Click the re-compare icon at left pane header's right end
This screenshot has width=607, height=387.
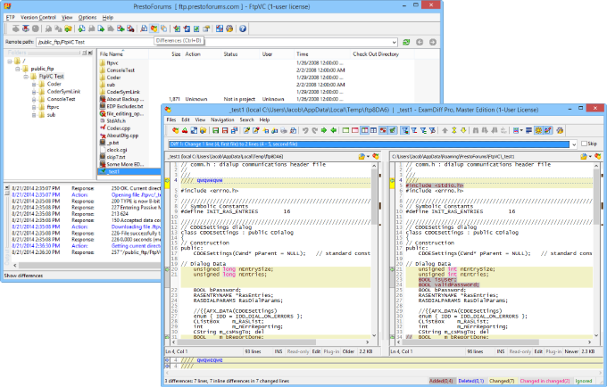click(375, 157)
